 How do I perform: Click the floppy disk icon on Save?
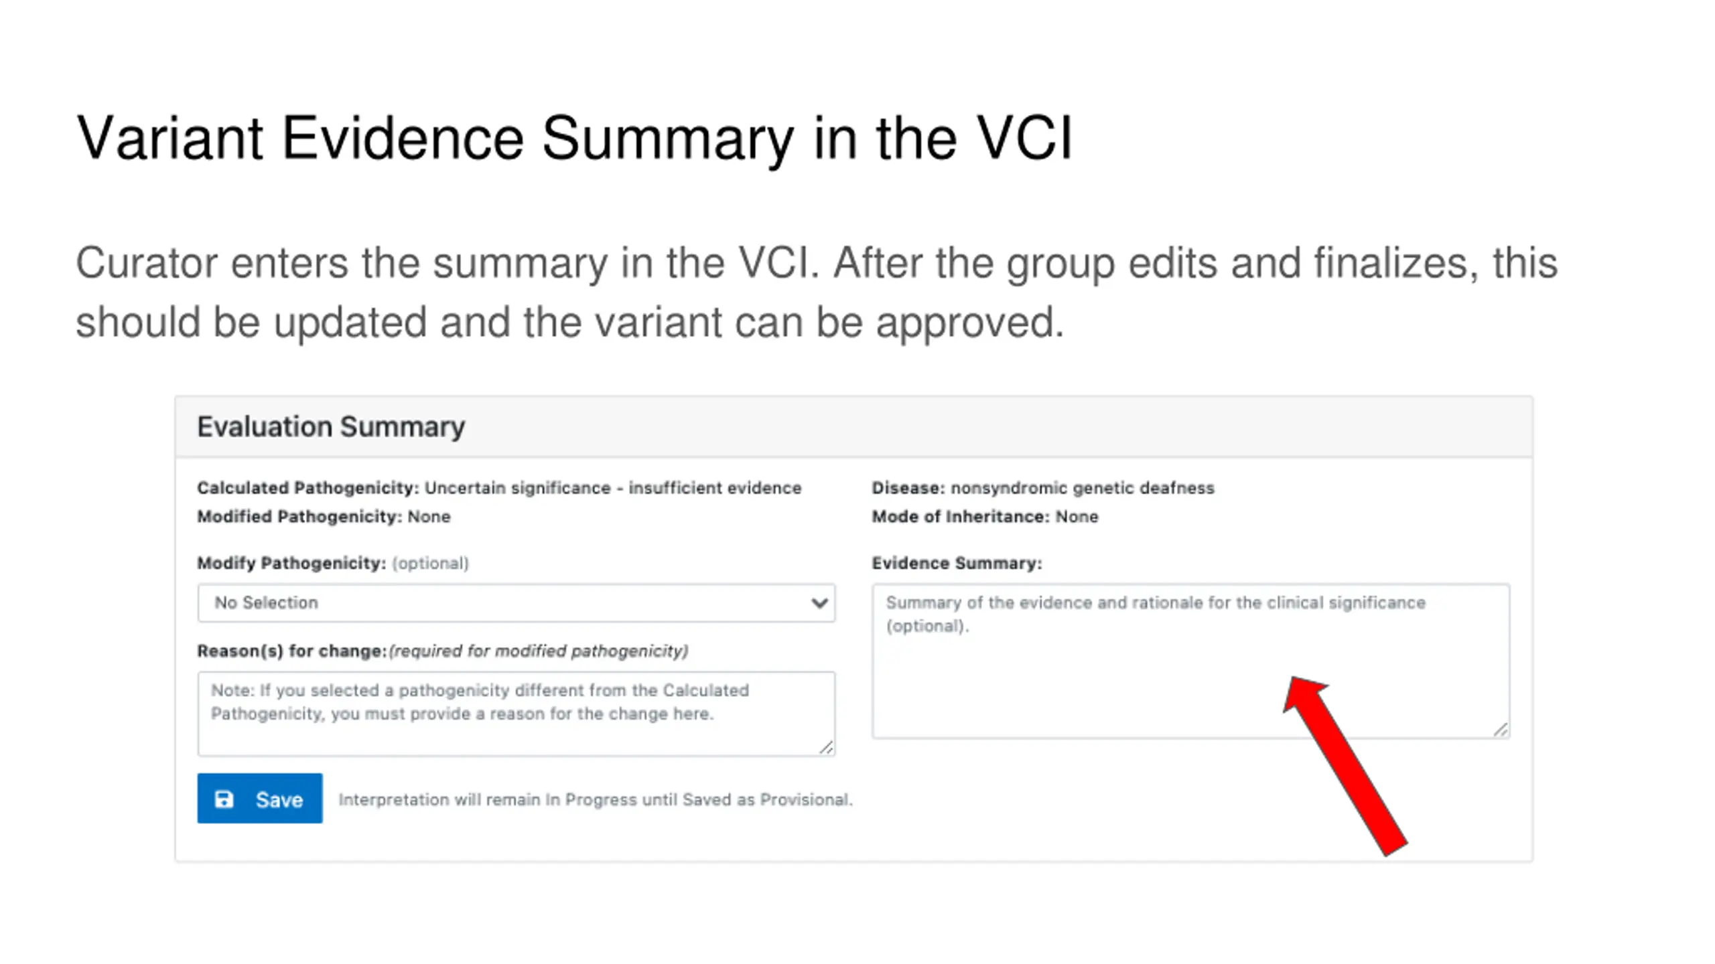click(224, 799)
